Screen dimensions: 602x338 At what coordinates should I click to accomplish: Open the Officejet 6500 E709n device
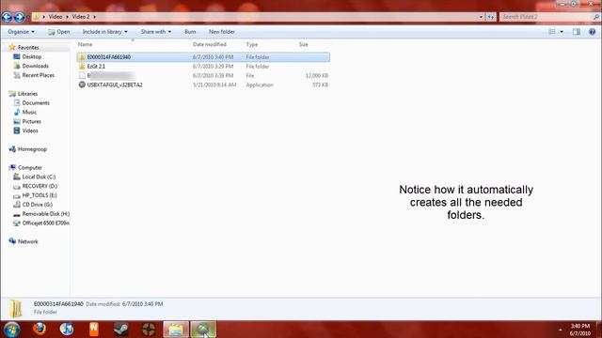(45, 223)
